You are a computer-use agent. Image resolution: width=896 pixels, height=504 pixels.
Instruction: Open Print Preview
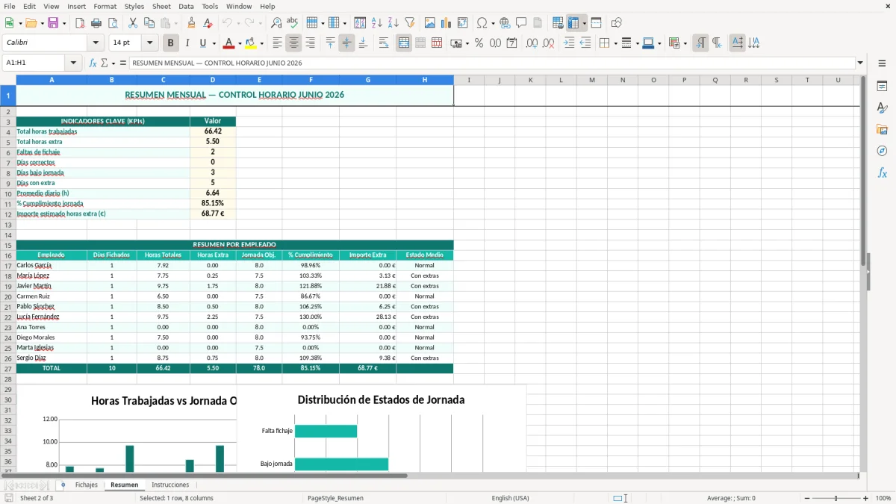coord(113,23)
